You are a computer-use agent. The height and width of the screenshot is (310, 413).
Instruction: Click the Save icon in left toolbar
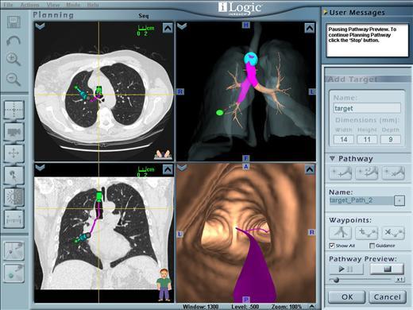14,22
